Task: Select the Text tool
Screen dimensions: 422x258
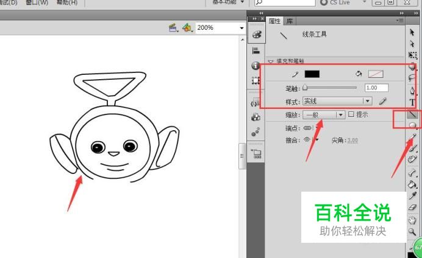Action: (x=412, y=102)
